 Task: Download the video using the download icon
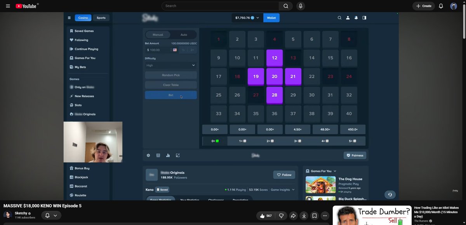point(304,216)
